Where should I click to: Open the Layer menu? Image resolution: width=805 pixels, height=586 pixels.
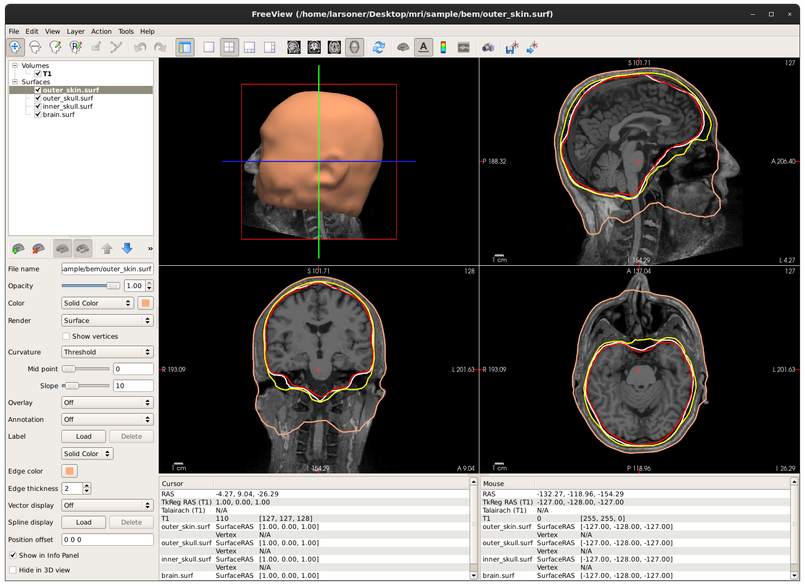(76, 32)
